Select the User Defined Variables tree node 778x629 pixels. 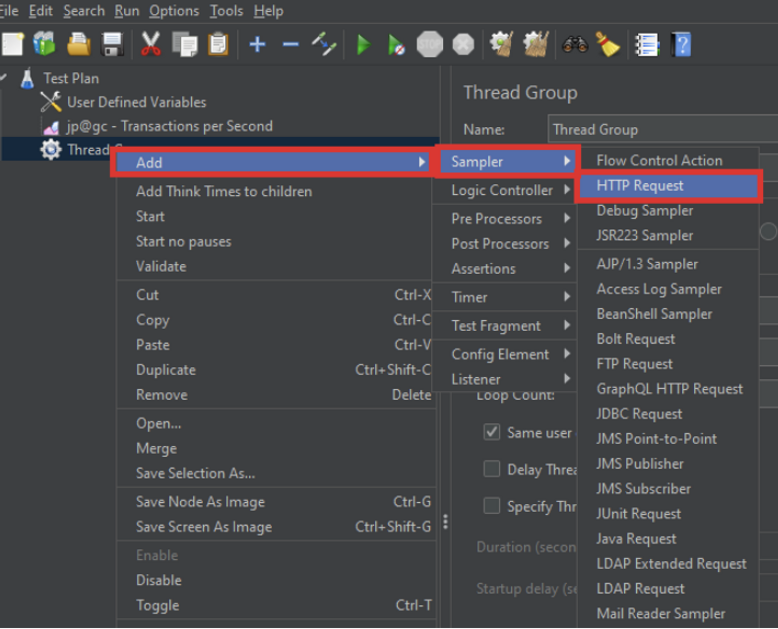pyautogui.click(x=136, y=102)
